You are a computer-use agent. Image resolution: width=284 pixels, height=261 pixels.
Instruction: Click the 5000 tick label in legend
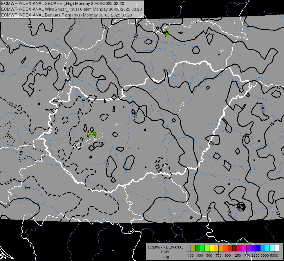(274, 255)
